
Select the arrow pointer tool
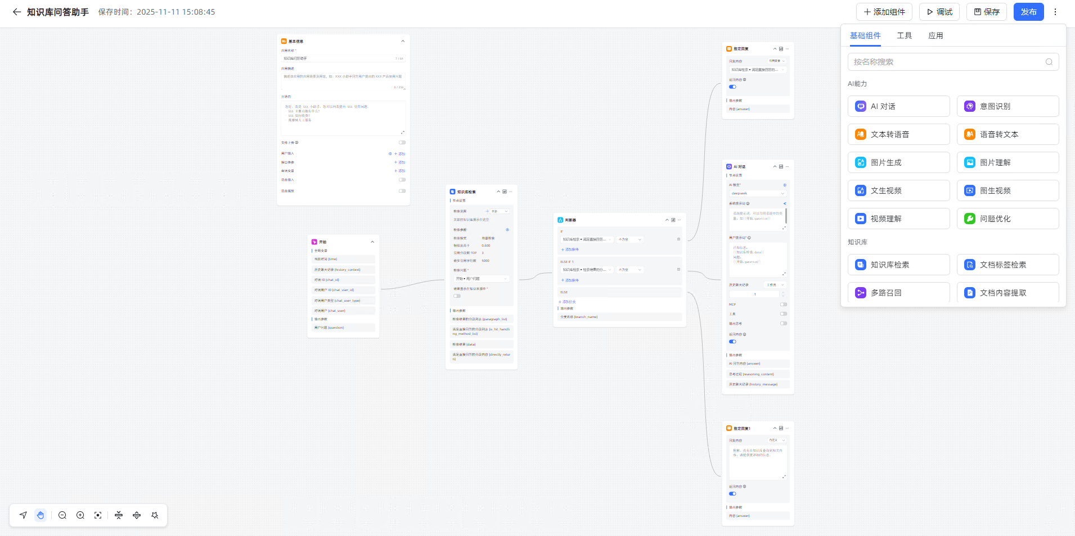23,515
